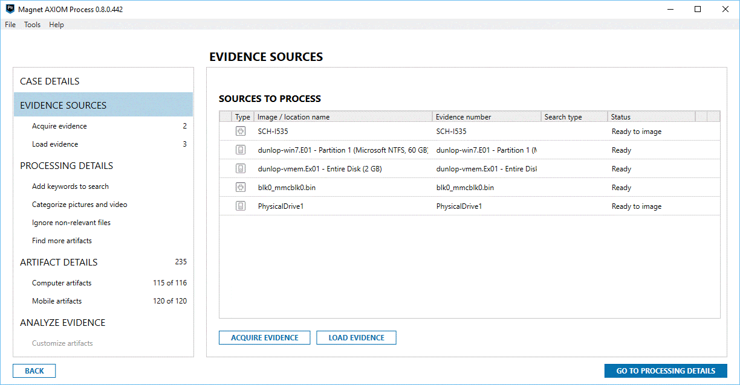Click the dunlop-win7.E01 evidence number cell
The width and height of the screenshot is (740, 385).
point(487,150)
